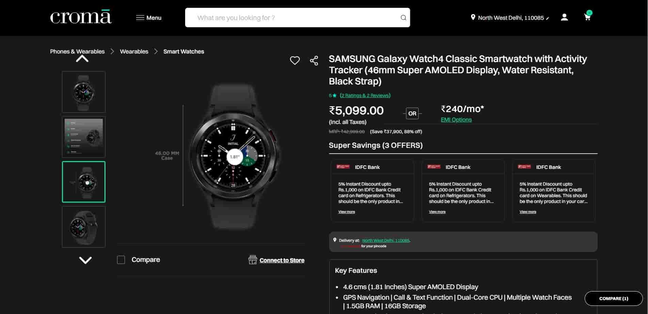This screenshot has height=314, width=648.
Task: Open the 2 Ratings & 2 Reviews link
Action: coord(365,95)
